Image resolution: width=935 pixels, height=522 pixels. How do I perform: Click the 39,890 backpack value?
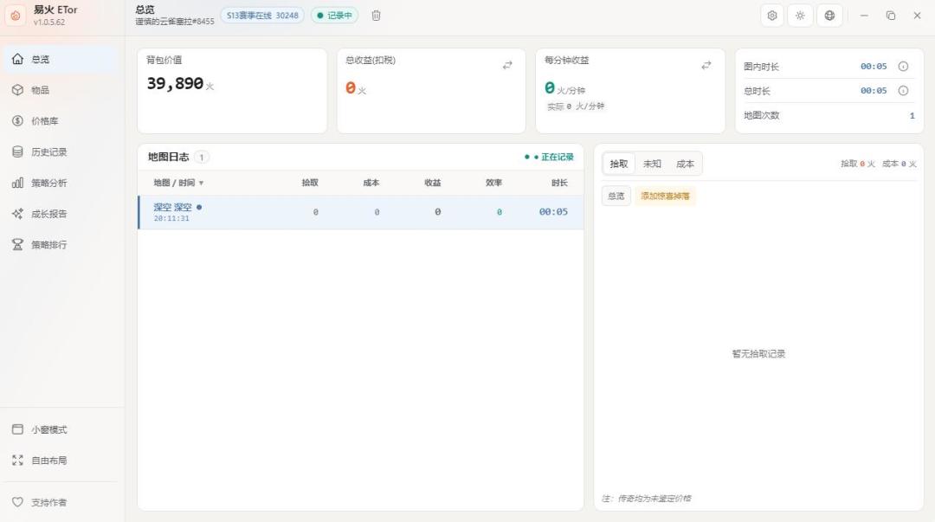175,83
